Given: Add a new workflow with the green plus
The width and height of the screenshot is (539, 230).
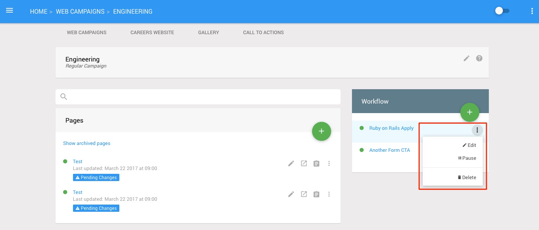Looking at the screenshot, I should pos(470,112).
